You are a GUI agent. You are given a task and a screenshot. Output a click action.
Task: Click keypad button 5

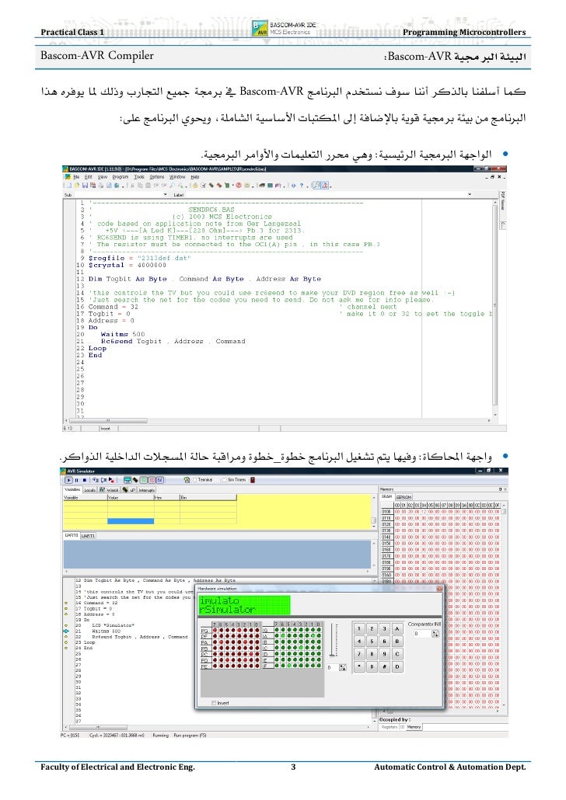pos(372,642)
